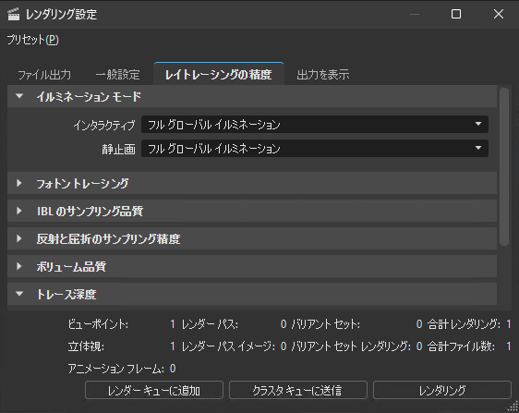Open the 静止画 illumination dropdown
519x413 pixels.
pos(315,149)
